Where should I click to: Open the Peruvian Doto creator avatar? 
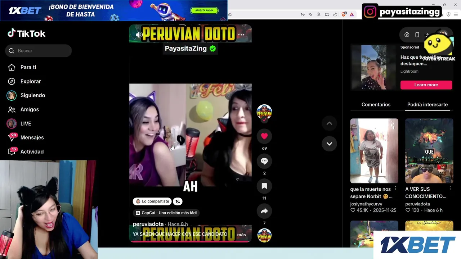264,112
